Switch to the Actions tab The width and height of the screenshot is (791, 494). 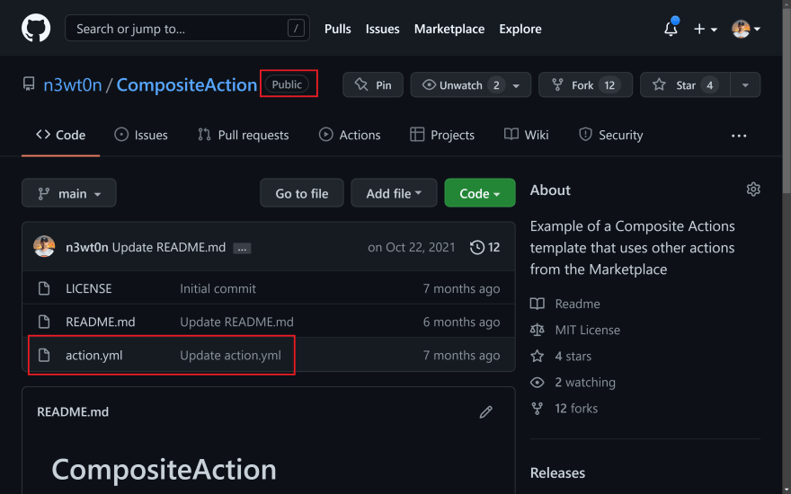350,135
